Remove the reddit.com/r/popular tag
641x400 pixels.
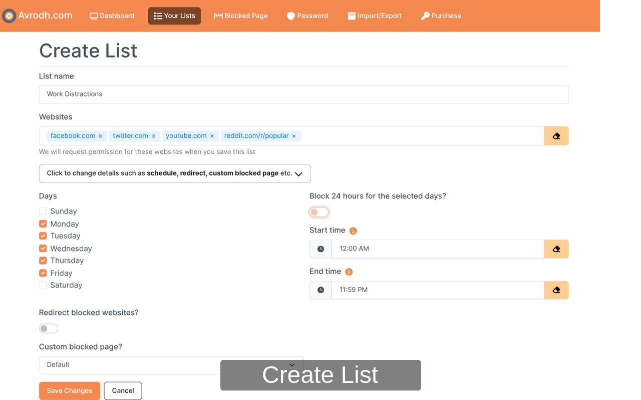point(294,136)
